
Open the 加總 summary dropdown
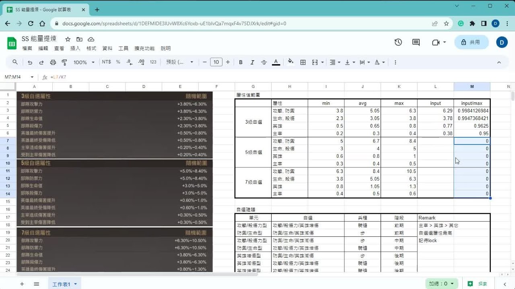[x=441, y=283]
